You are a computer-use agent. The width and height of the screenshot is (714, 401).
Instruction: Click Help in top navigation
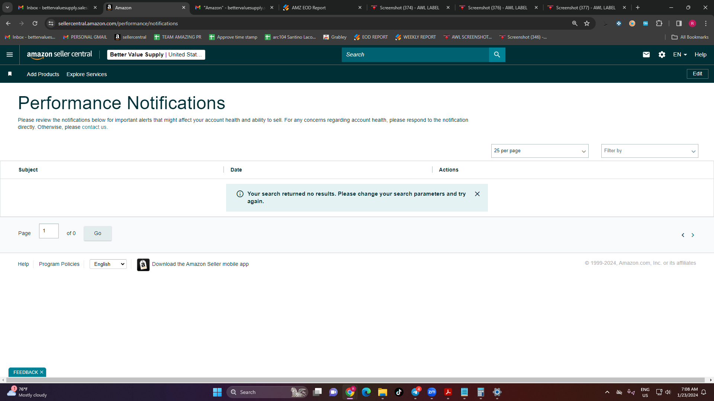(701, 55)
